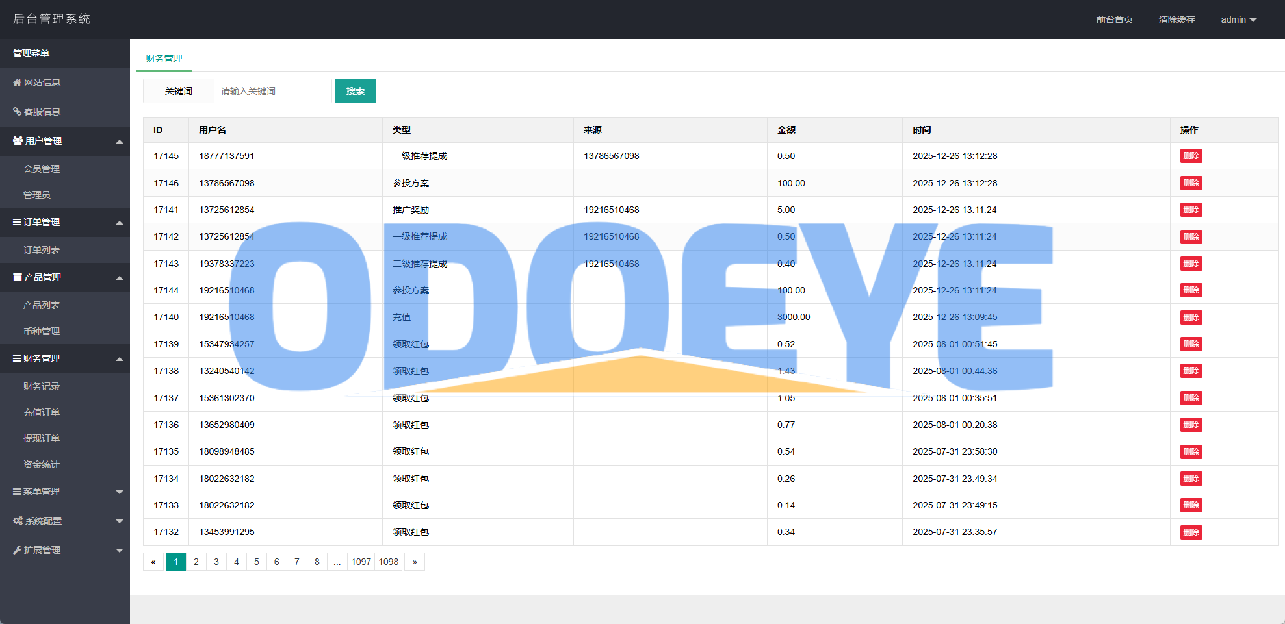The height and width of the screenshot is (624, 1285).
Task: Open 会员管理 in the sidebar
Action: [x=42, y=169]
